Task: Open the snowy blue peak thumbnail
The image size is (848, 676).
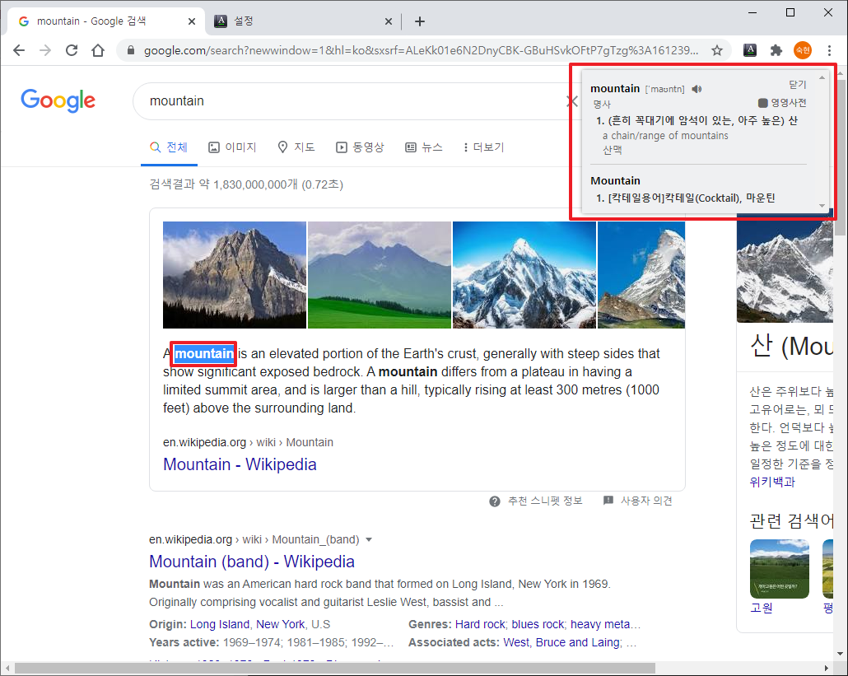Action: click(524, 275)
